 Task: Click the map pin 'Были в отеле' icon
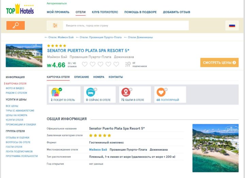[126, 92]
